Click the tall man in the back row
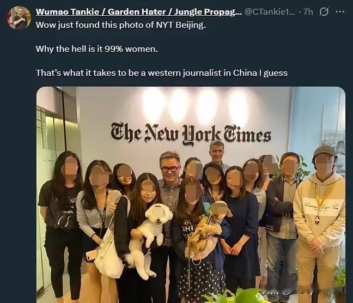Screen dimensions: 353x303 [x=217, y=154]
